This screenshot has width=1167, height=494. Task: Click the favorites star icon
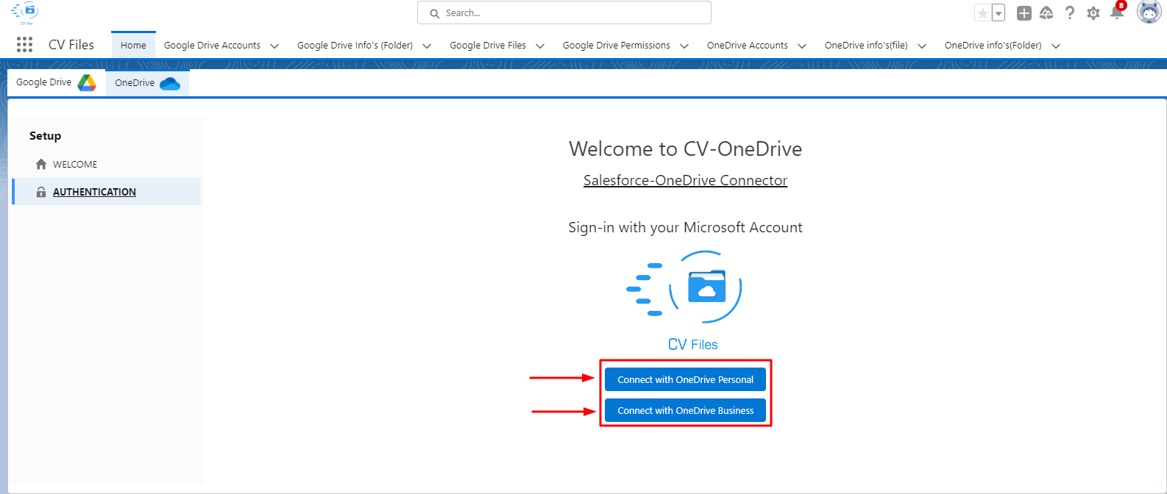tap(982, 13)
